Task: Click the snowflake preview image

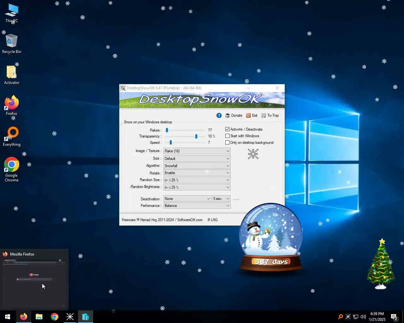Action: [253, 154]
